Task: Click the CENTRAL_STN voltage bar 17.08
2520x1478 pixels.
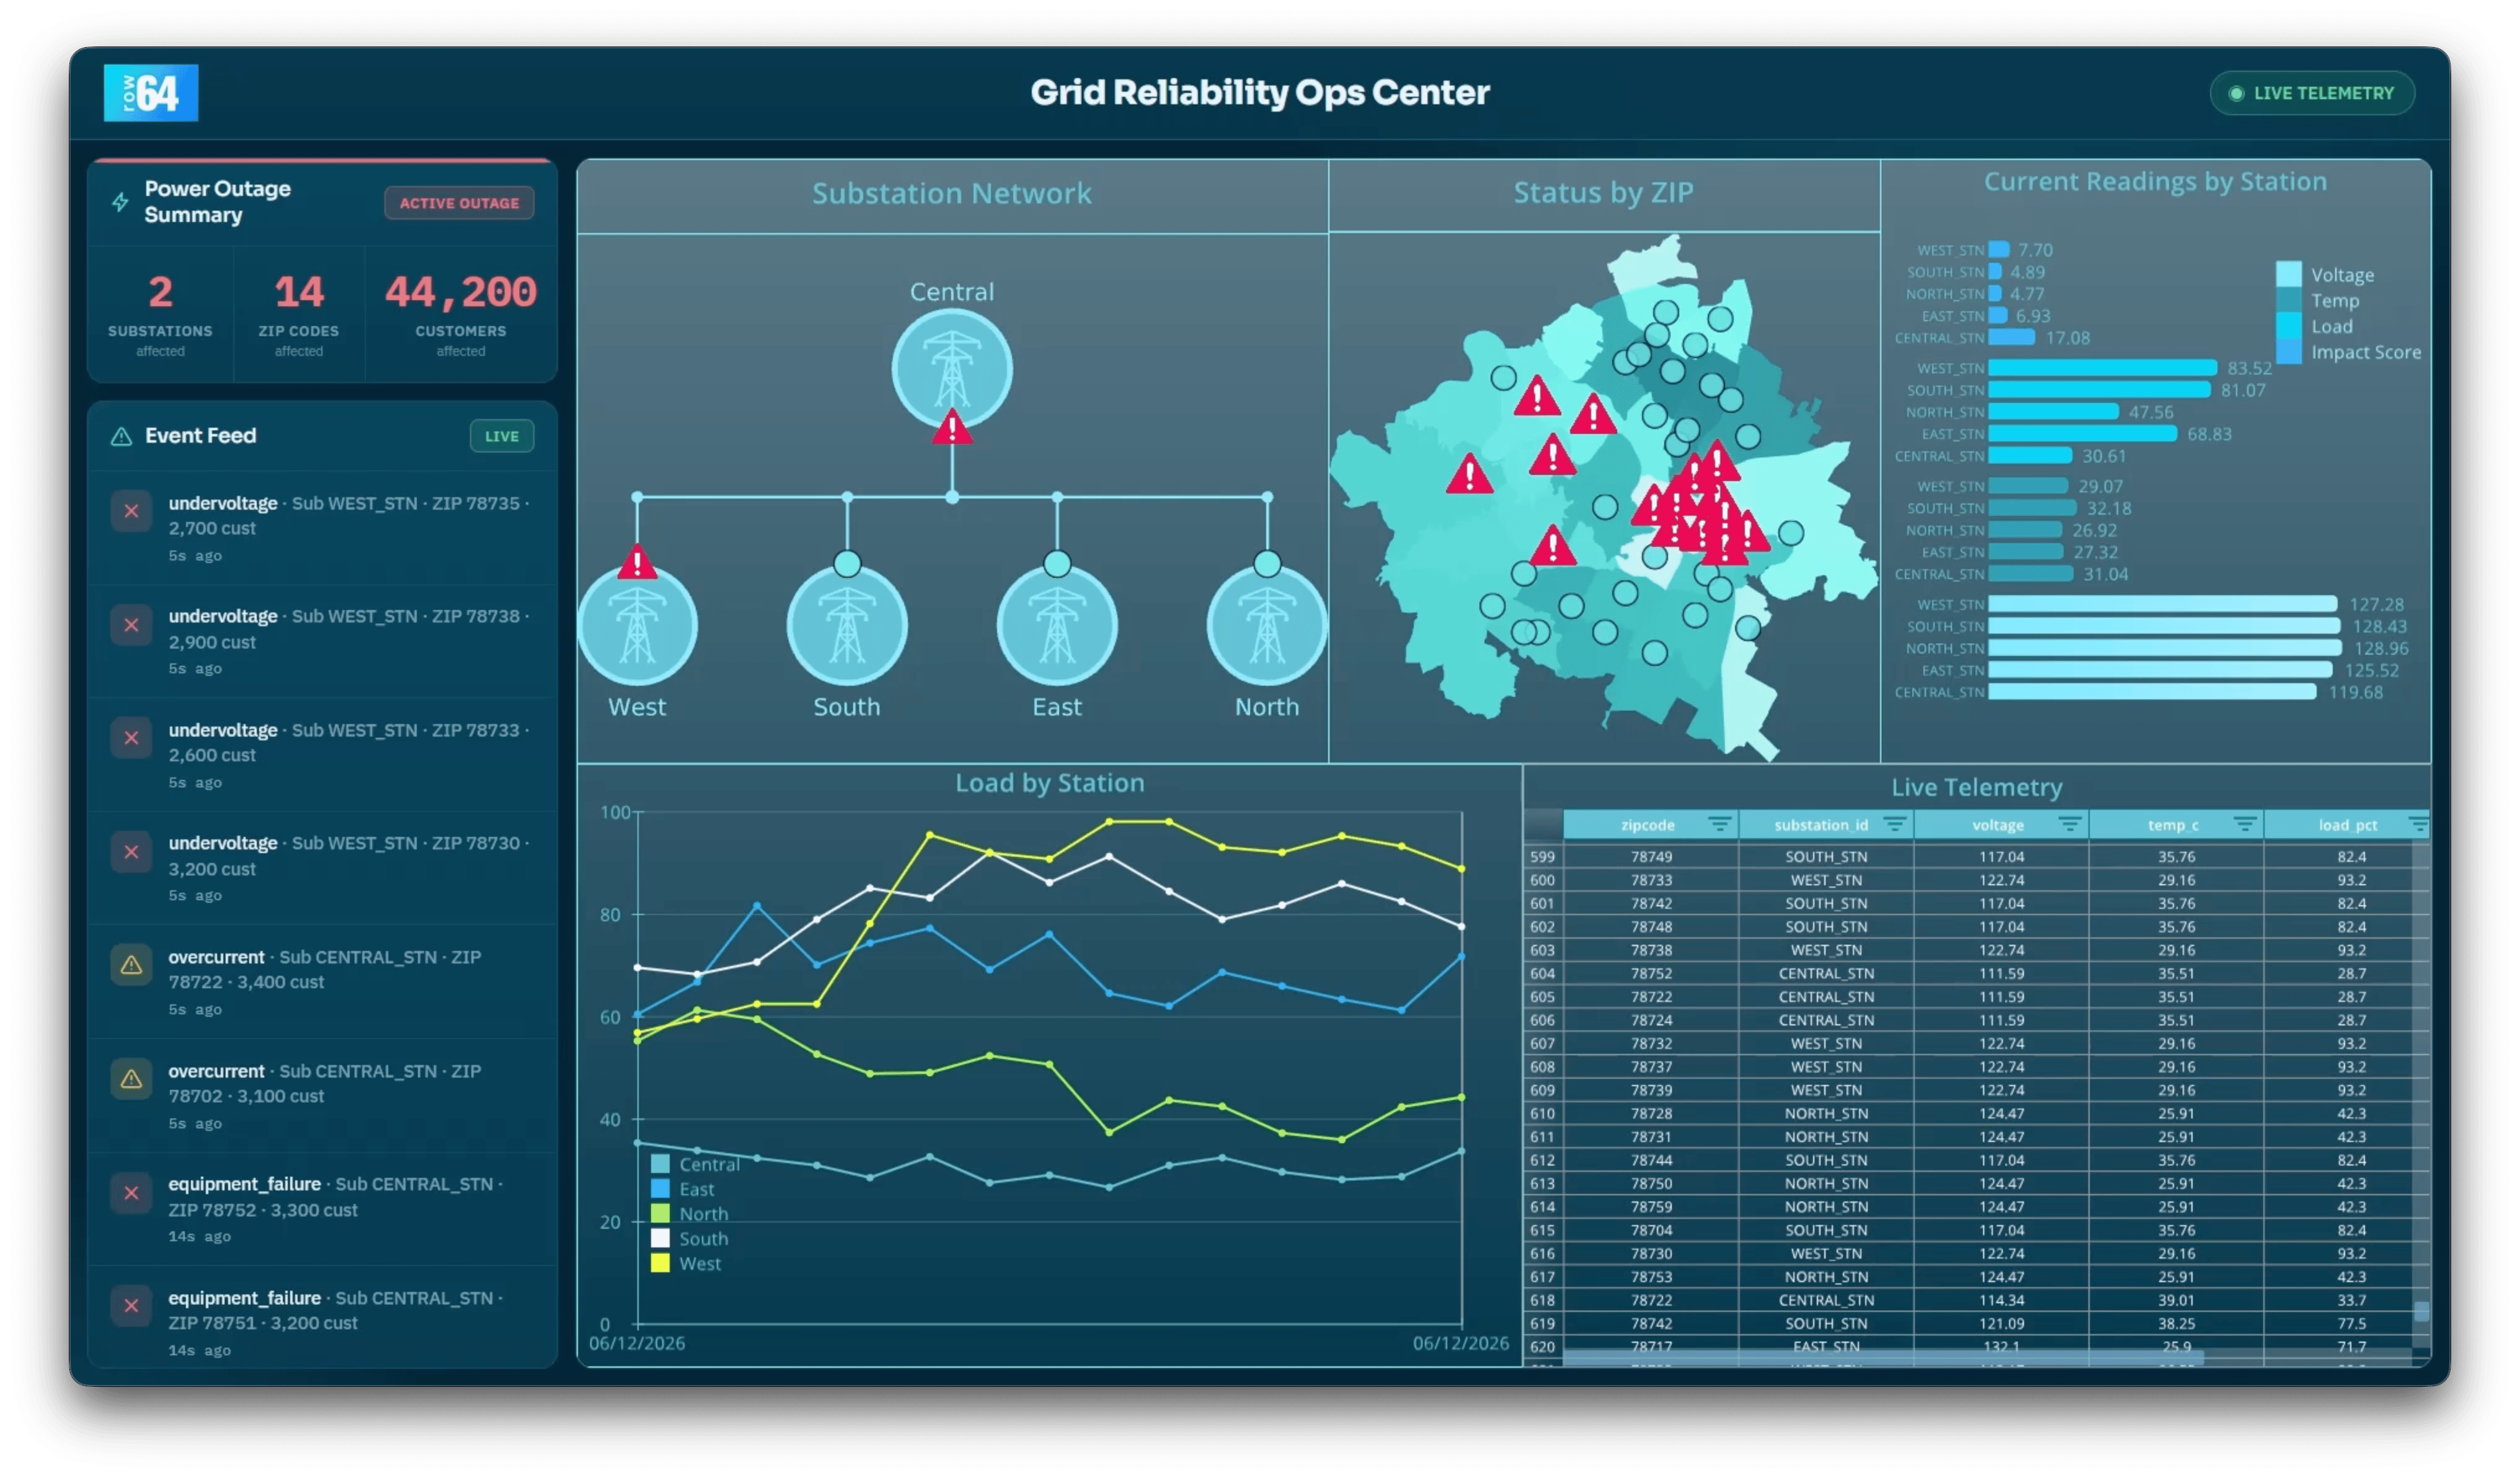Action: point(2011,338)
